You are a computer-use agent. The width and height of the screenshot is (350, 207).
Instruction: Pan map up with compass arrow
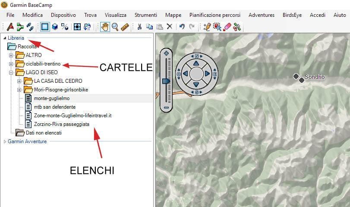point(196,63)
